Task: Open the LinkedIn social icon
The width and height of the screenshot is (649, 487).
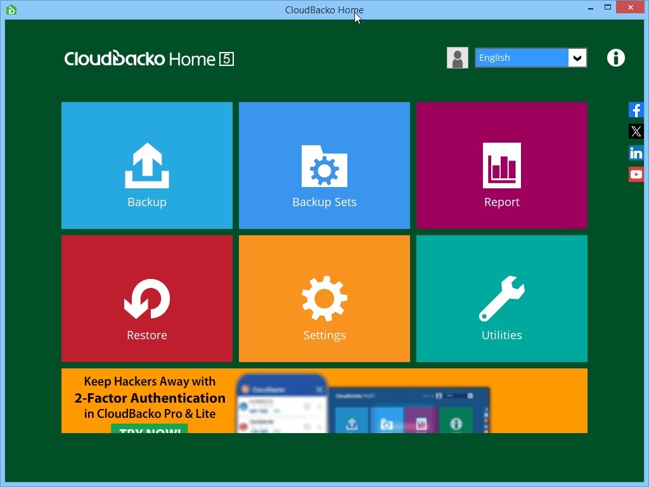Action: coord(636,153)
